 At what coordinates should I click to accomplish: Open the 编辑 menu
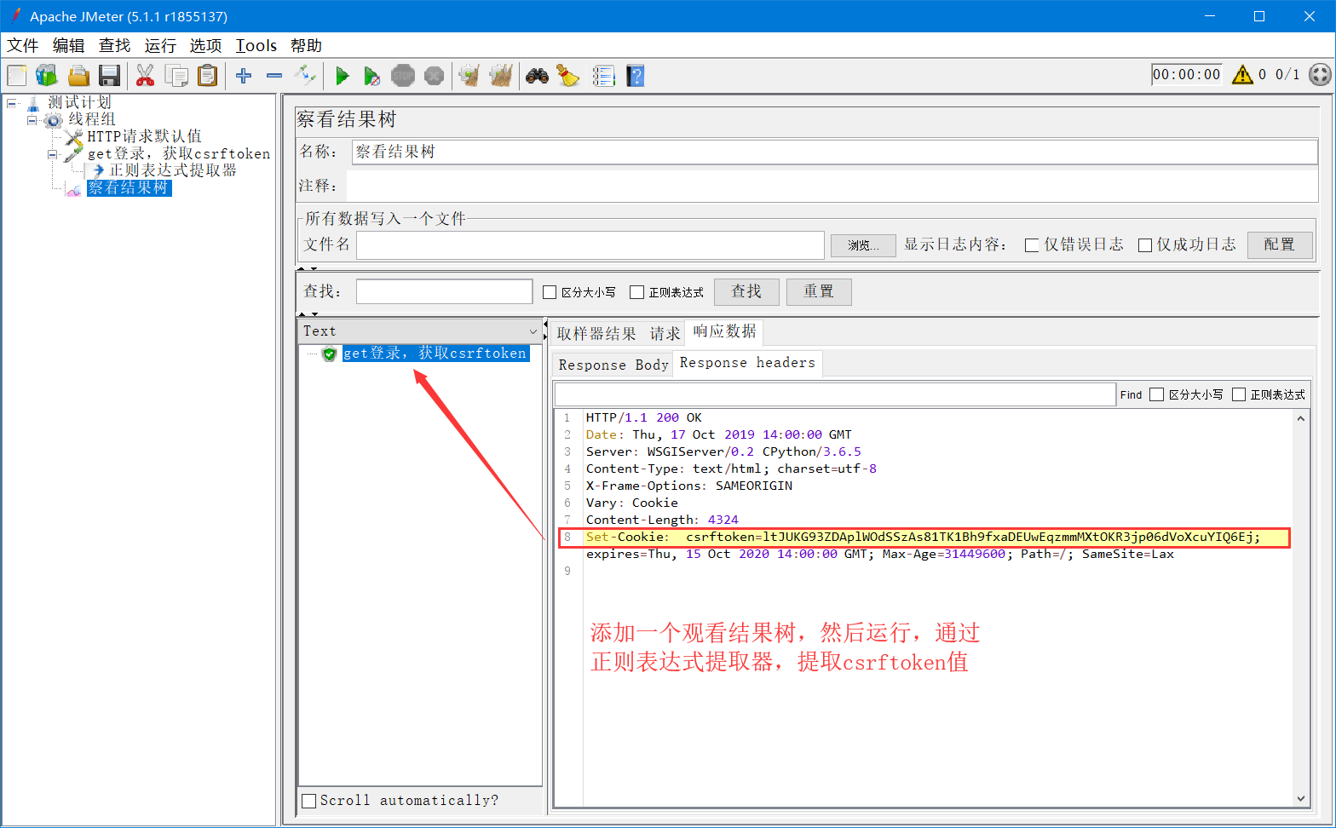pos(69,45)
